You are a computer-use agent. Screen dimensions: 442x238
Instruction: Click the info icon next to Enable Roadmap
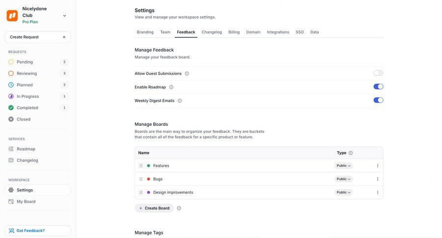coord(171,87)
